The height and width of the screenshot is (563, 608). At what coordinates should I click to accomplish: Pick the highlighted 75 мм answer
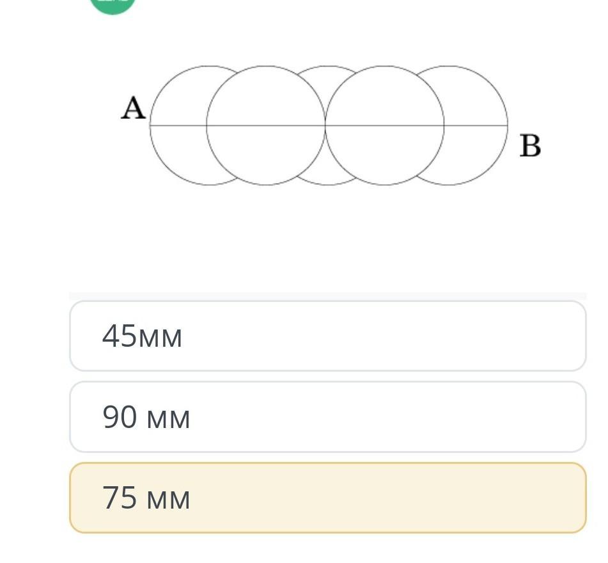coord(327,498)
